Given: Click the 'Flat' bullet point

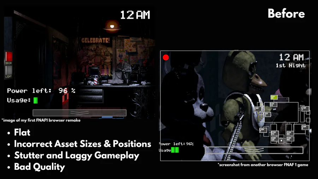Looking at the screenshot, I should (22, 133).
